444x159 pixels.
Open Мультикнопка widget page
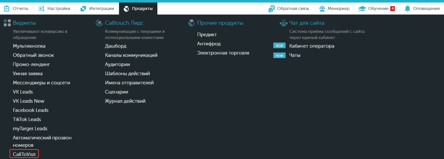(x=29, y=46)
